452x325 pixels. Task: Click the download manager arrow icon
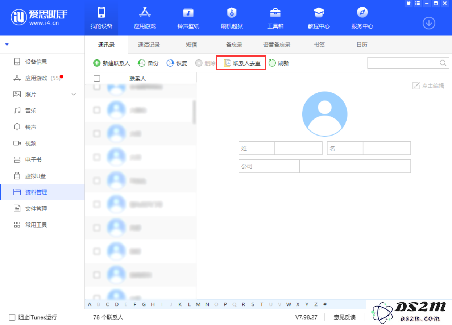(429, 24)
